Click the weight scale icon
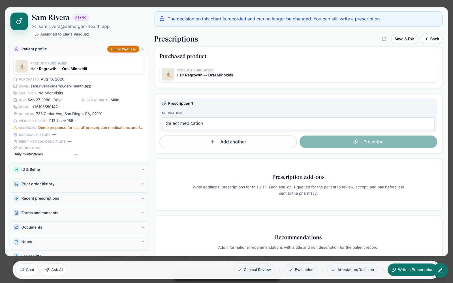Screen dimensions: 453x283 click(15, 121)
